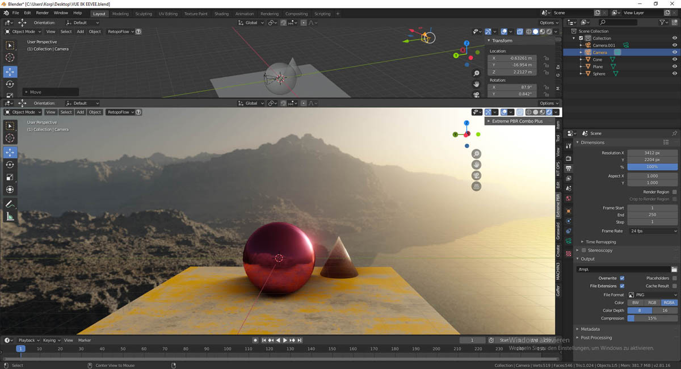Select RGB color mode button
681x369 pixels.
point(652,303)
